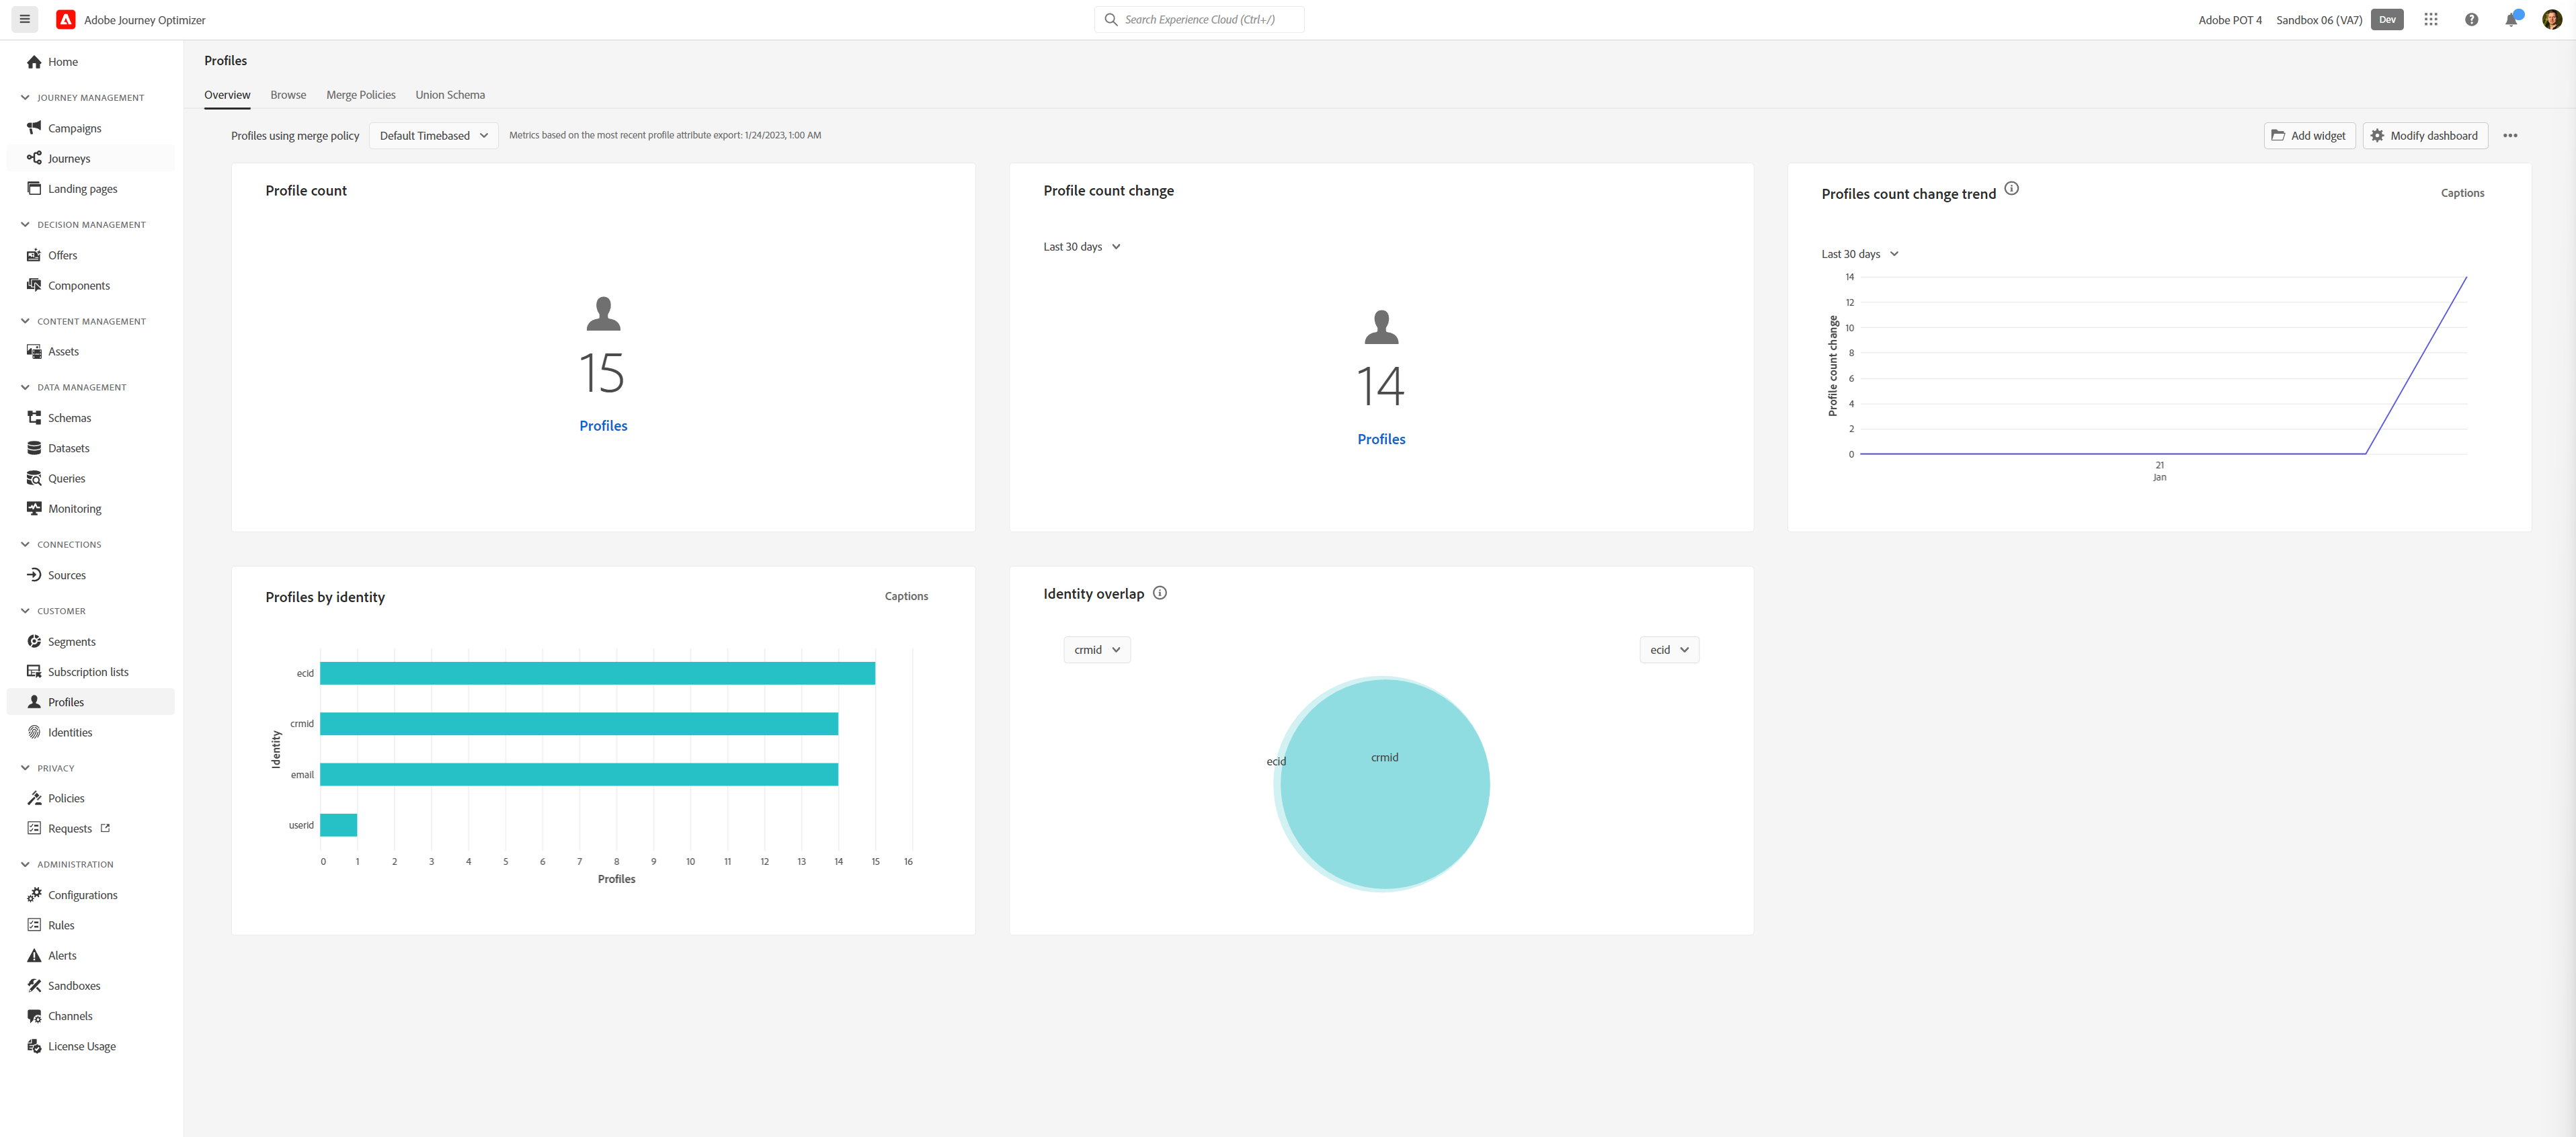This screenshot has width=2576, height=1137.
Task: Toggle the hamburger navigation menu
Action: pyautogui.click(x=25, y=19)
